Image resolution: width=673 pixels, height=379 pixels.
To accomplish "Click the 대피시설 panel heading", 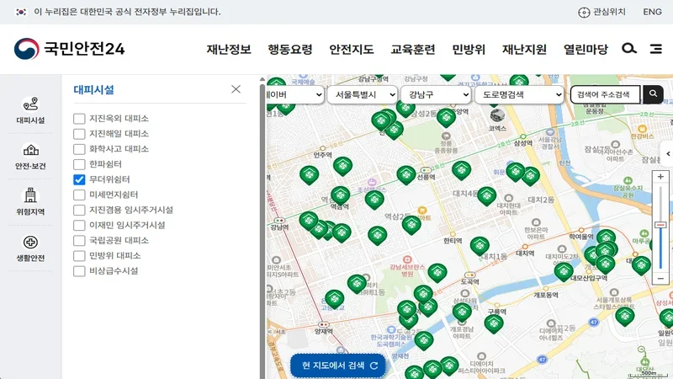I will click(93, 90).
